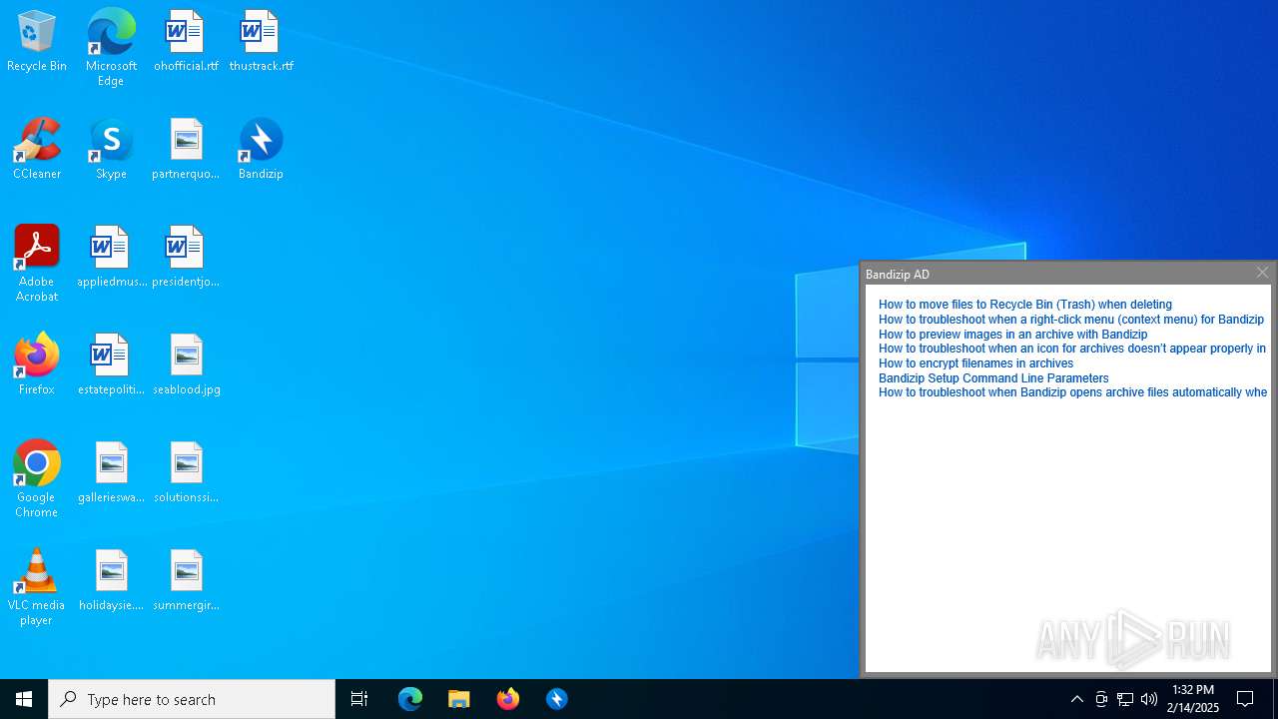Open link about encrypting filenames in archives
This screenshot has height=719, width=1278.
[975, 363]
